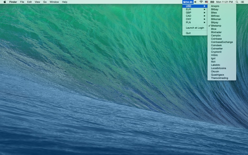The width and height of the screenshot is (248, 155).
Task: Select the Anxpro exchange
Action: 222,6
